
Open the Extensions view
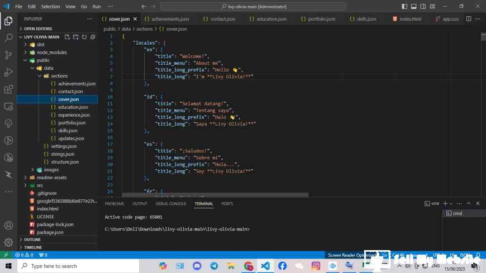(x=8, y=89)
